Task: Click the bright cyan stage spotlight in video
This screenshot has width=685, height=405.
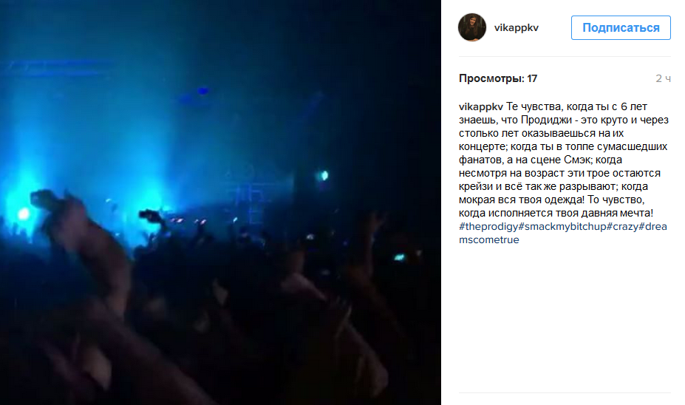Action: point(23,214)
